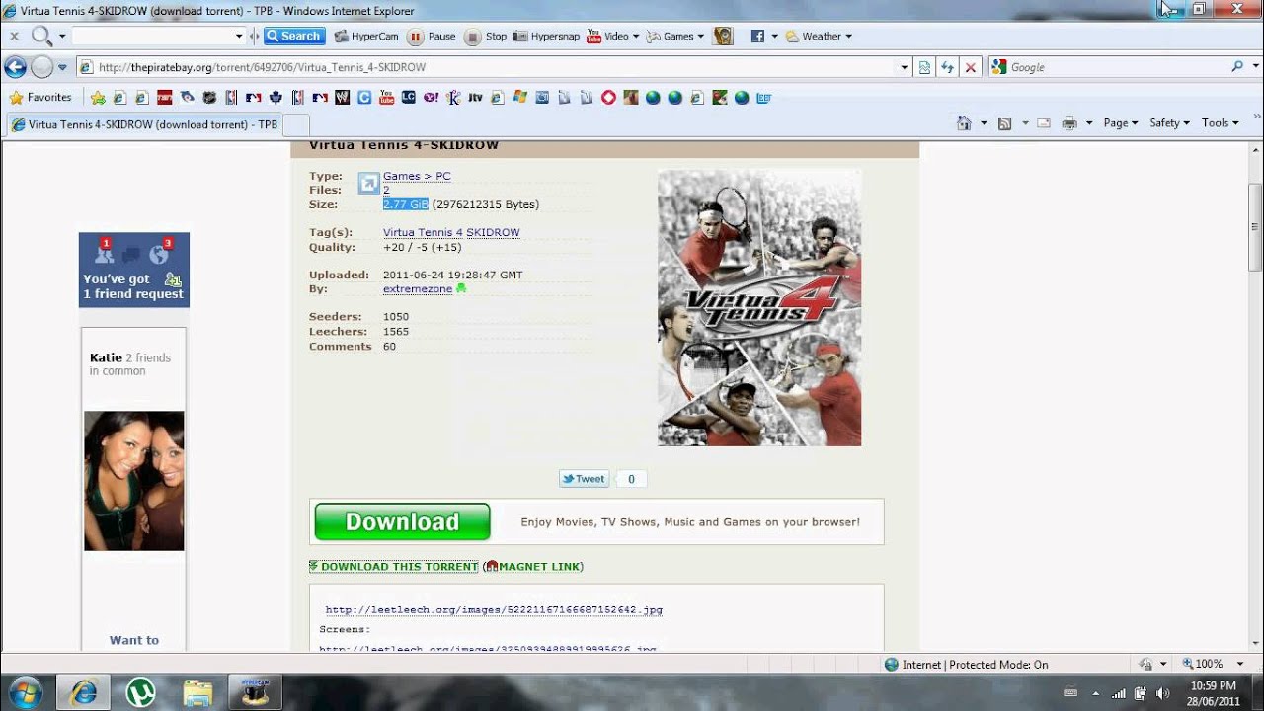Click the Facebook toolbar icon
Screen dimensions: 1264x711
(x=757, y=37)
